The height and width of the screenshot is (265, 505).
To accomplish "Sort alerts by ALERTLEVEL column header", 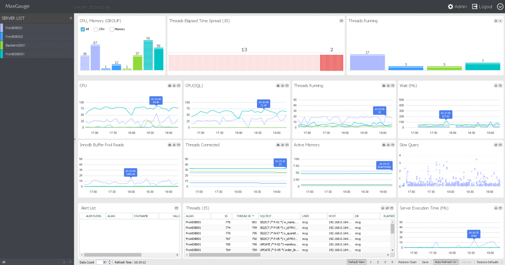I will pyautogui.click(x=93, y=216).
